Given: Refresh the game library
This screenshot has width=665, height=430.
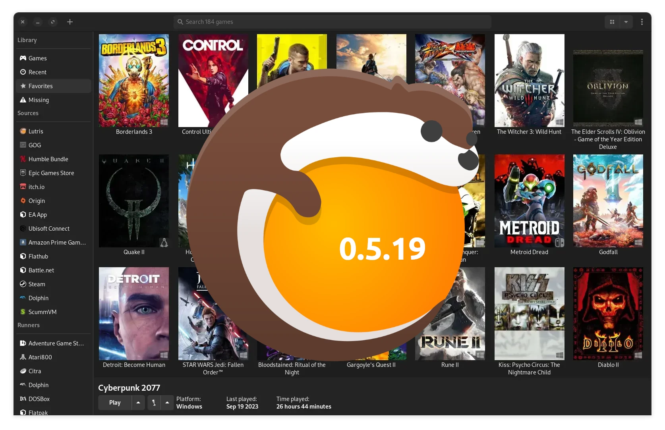Looking at the screenshot, I should click(53, 22).
